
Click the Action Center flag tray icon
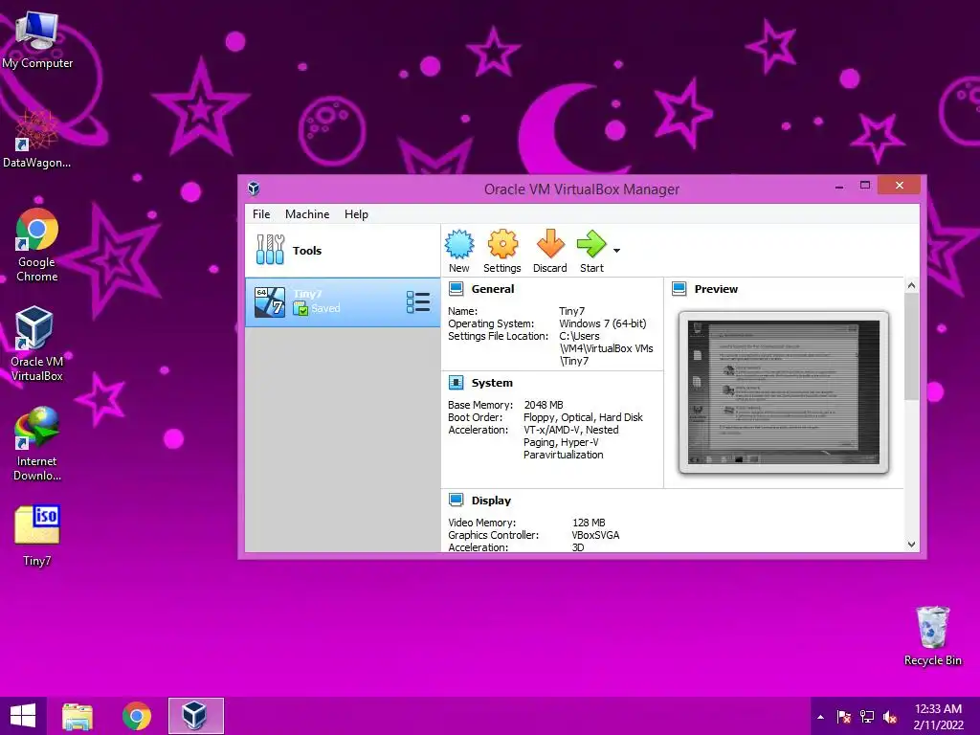coord(844,717)
